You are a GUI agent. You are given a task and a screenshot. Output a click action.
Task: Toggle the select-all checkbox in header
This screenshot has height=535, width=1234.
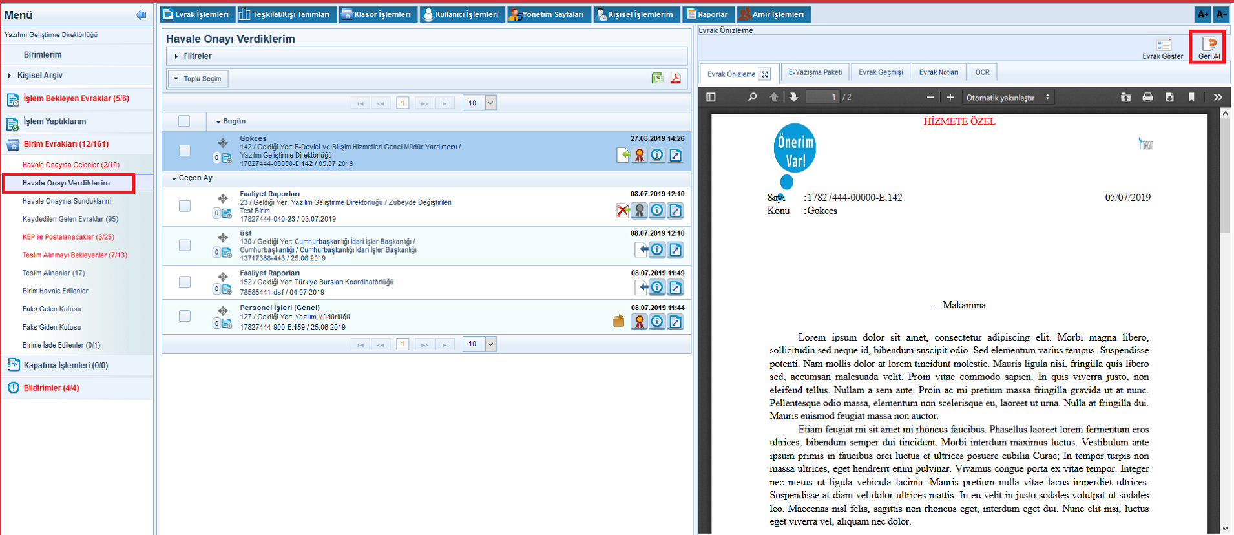(x=184, y=121)
